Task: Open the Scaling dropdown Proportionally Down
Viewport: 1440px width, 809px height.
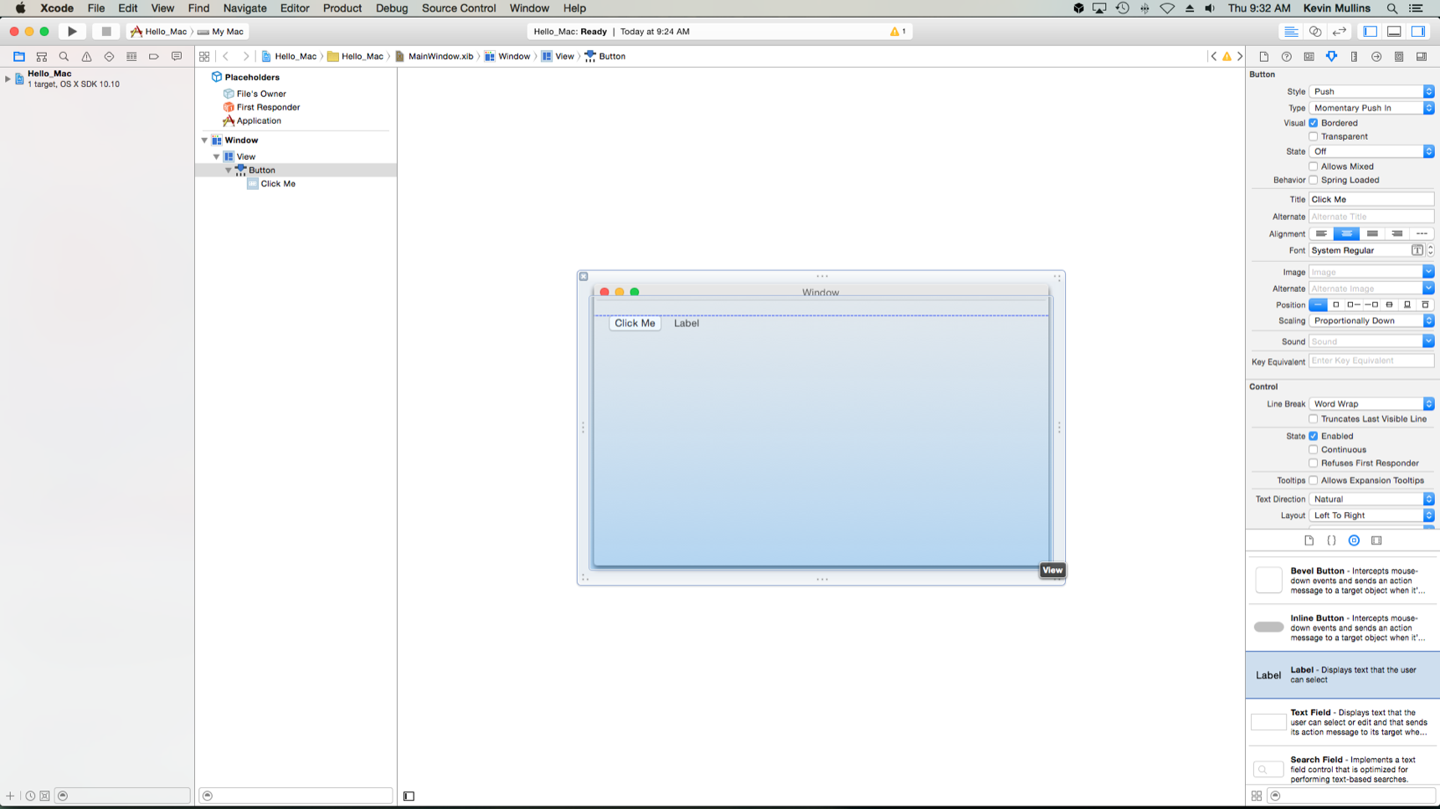Action: point(1371,320)
